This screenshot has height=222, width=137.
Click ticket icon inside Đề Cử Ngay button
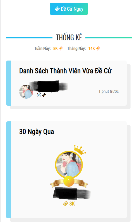[57, 9]
